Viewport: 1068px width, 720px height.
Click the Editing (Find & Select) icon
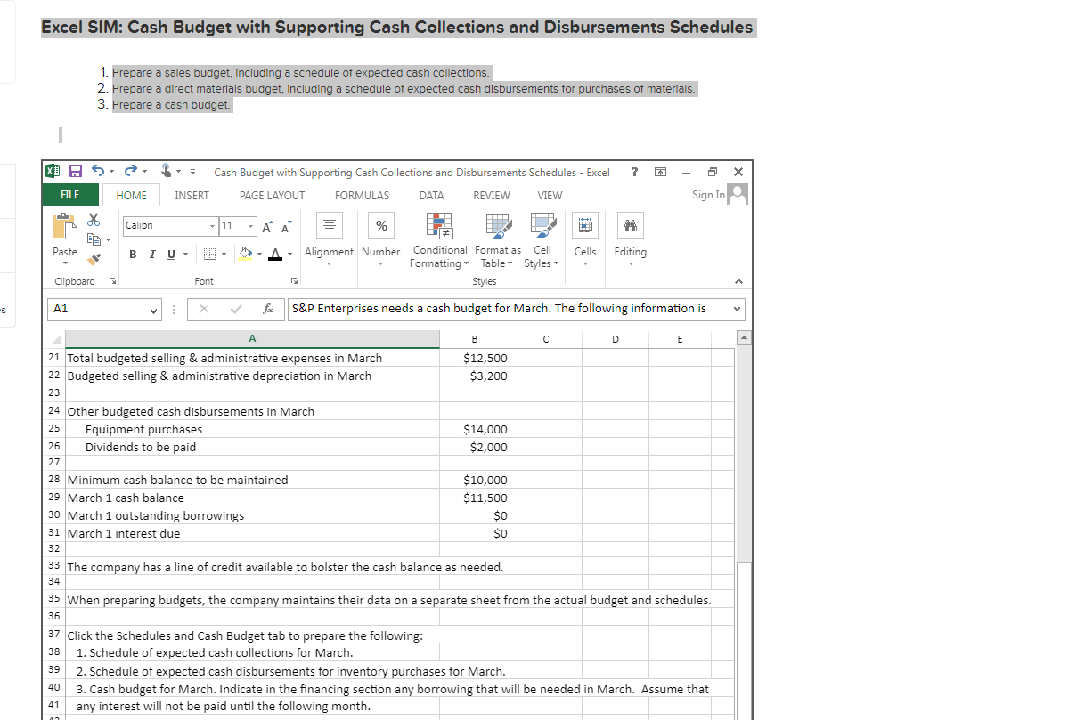tap(631, 233)
